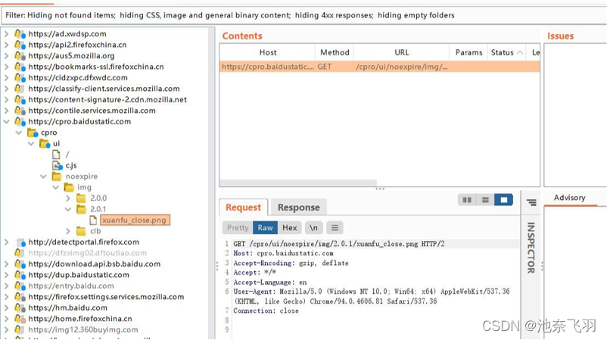Click the file icon beside xuanfu_close.png
607x340 pixels.
[x=93, y=220]
